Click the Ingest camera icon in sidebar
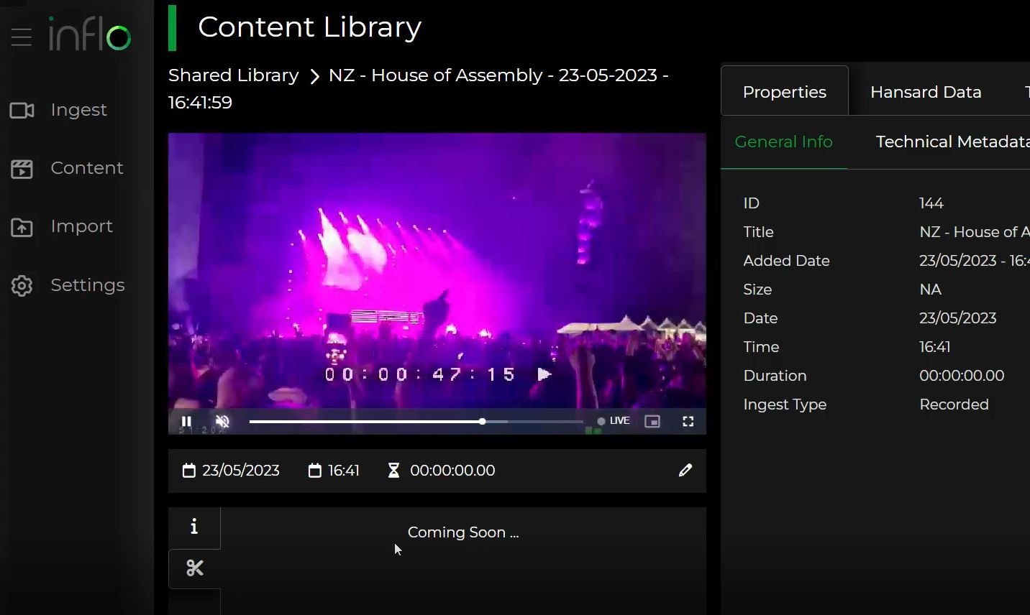This screenshot has width=1030, height=615. click(x=22, y=110)
